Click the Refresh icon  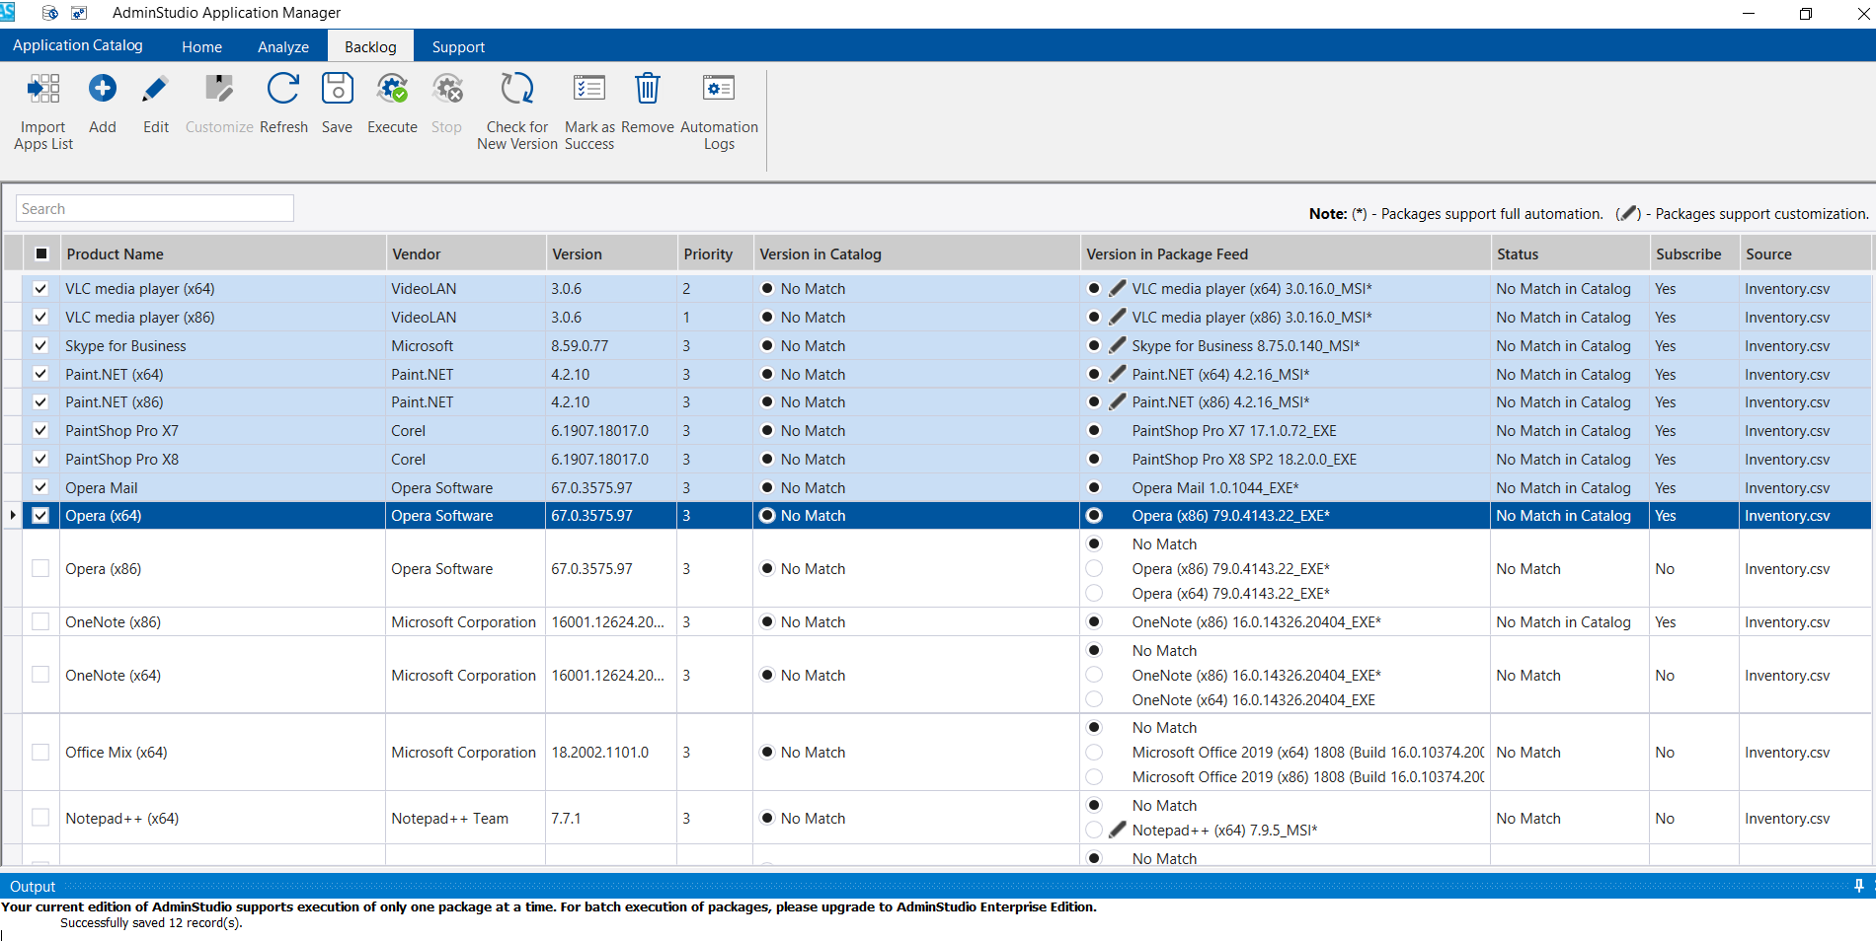point(283,89)
